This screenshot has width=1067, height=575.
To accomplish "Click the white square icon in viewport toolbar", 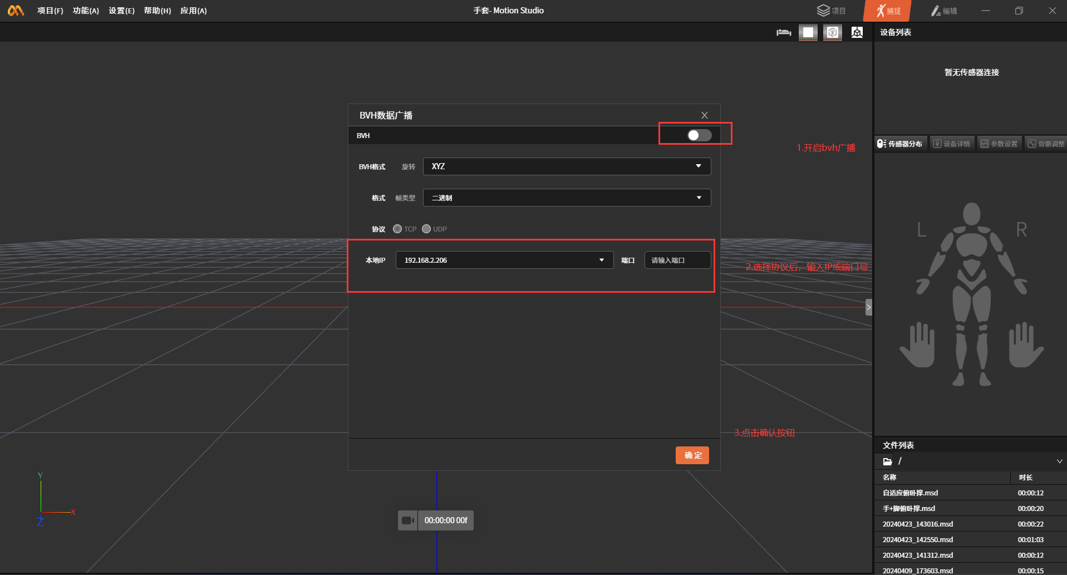I will (x=808, y=33).
